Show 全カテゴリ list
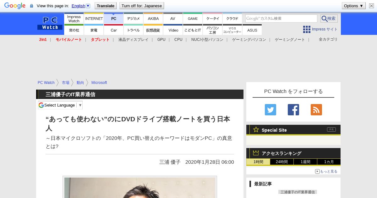This screenshot has height=198, width=377. coord(328,39)
